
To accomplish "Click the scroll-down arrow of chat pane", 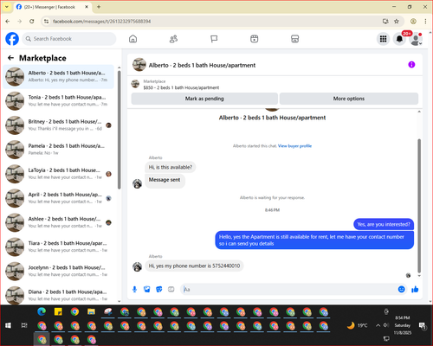I will pos(419,276).
